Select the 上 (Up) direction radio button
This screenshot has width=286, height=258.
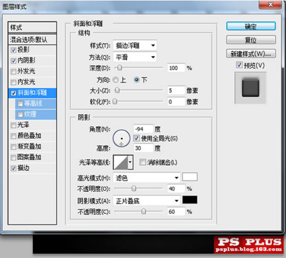pyautogui.click(x=115, y=80)
